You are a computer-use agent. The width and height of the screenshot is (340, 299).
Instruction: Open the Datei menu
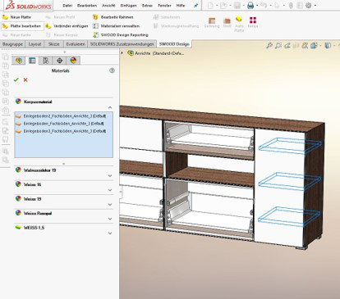pos(67,6)
